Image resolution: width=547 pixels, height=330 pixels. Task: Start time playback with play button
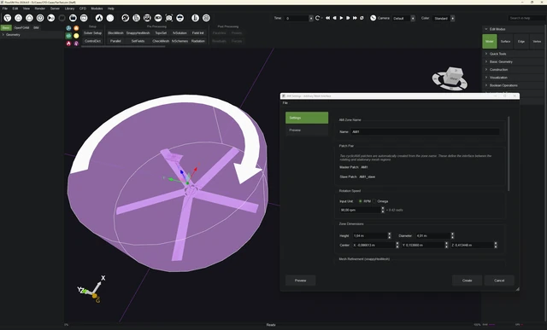(x=341, y=18)
